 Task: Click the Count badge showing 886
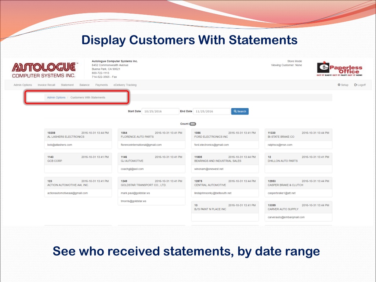pyautogui.click(x=192, y=124)
